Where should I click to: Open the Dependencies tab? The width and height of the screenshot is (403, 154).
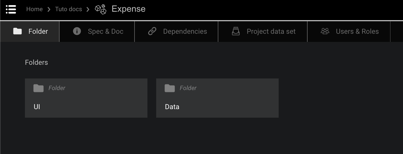coord(185,32)
